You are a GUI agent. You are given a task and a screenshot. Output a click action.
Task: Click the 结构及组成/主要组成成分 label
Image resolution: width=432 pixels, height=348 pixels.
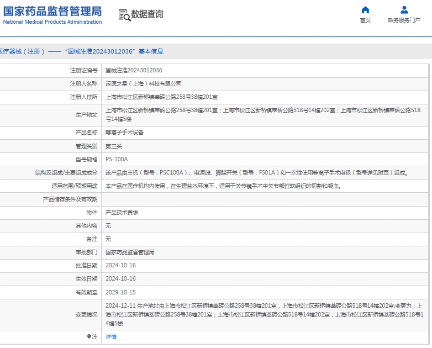pos(66,173)
